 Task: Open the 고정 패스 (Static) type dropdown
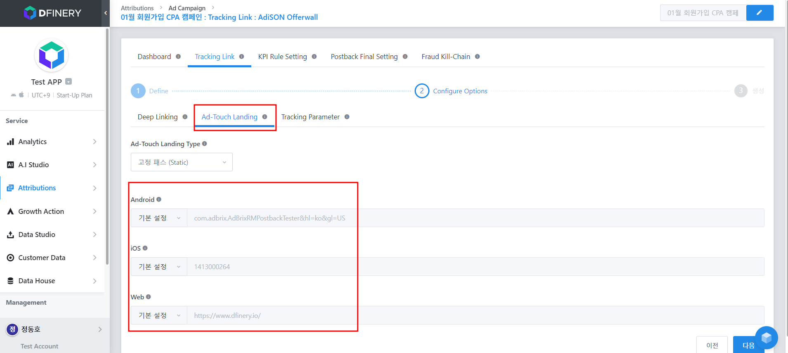pyautogui.click(x=182, y=162)
